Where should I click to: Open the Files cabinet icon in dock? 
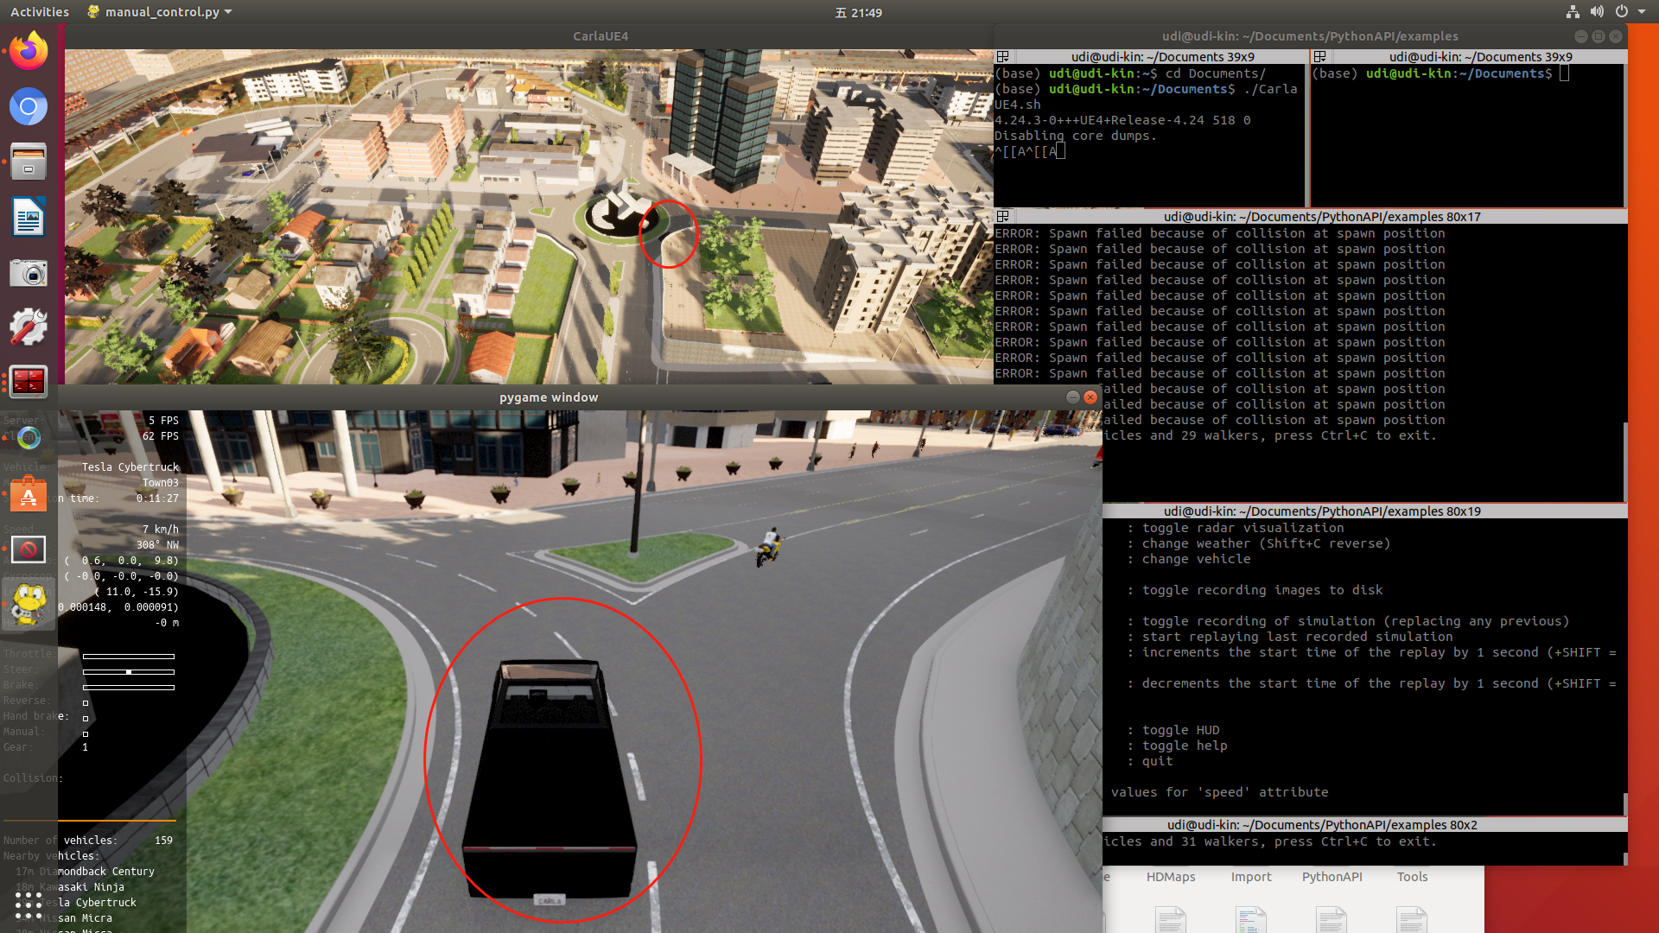click(29, 162)
